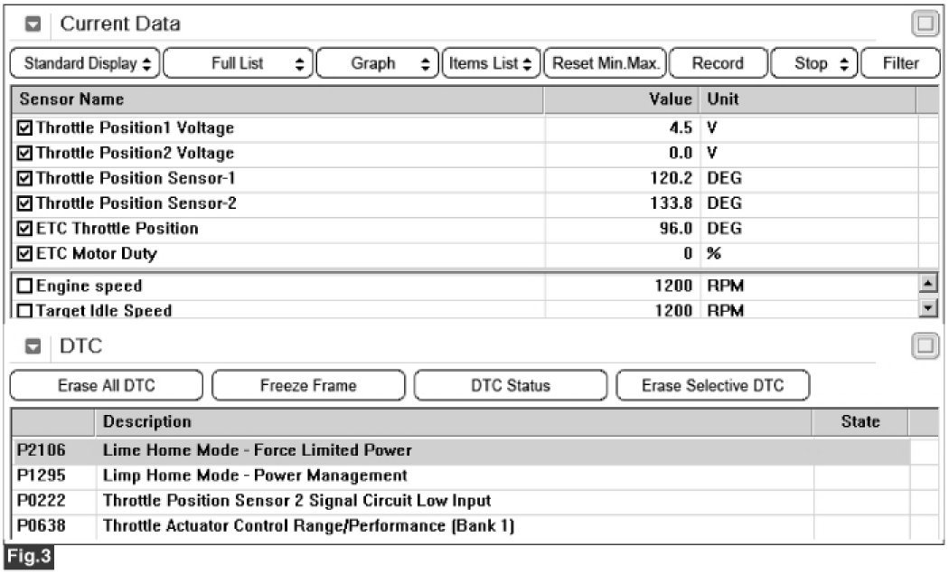Collapse the DTC panel arrow icon
Viewport: 949px width, 575px height.
pyautogui.click(x=33, y=346)
